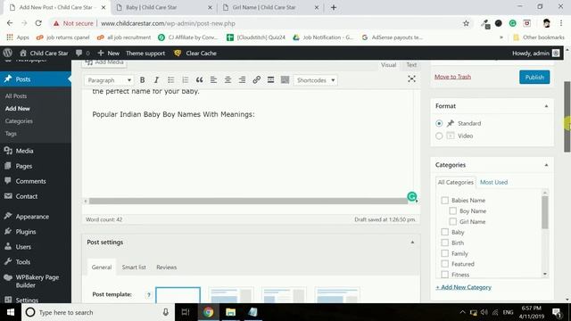Click the browser address bar URL

[168, 23]
